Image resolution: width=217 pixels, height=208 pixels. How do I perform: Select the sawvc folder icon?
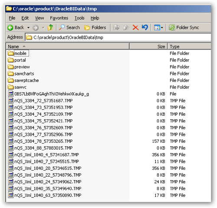point(10,87)
